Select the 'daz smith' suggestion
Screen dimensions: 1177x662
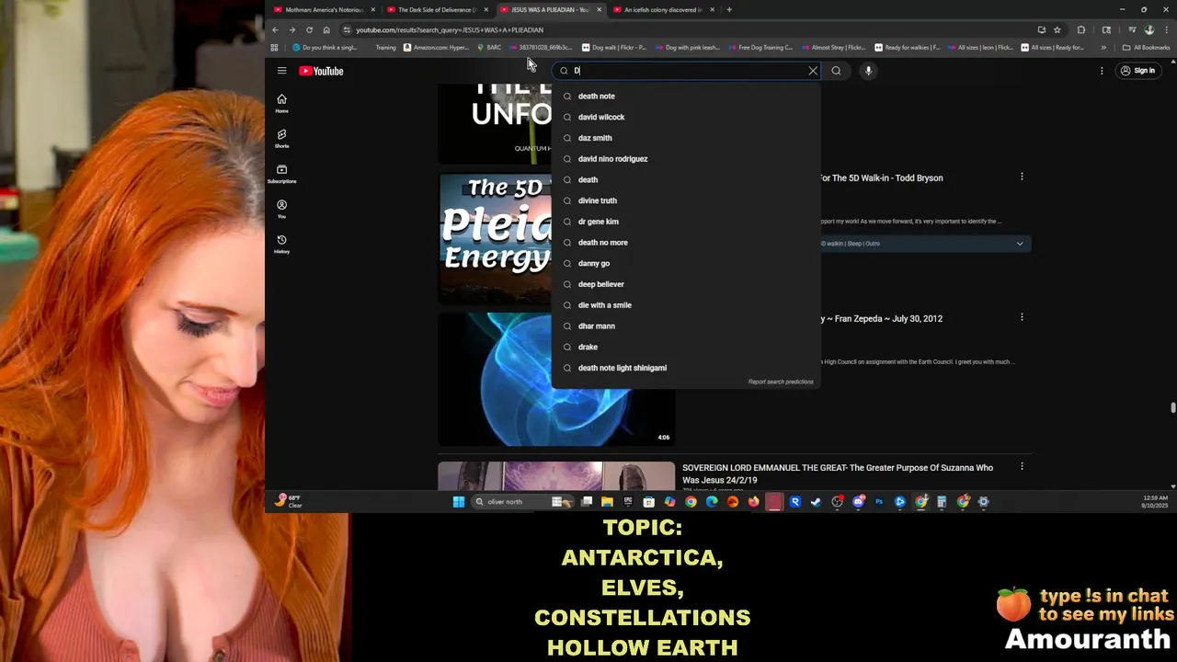click(685, 138)
